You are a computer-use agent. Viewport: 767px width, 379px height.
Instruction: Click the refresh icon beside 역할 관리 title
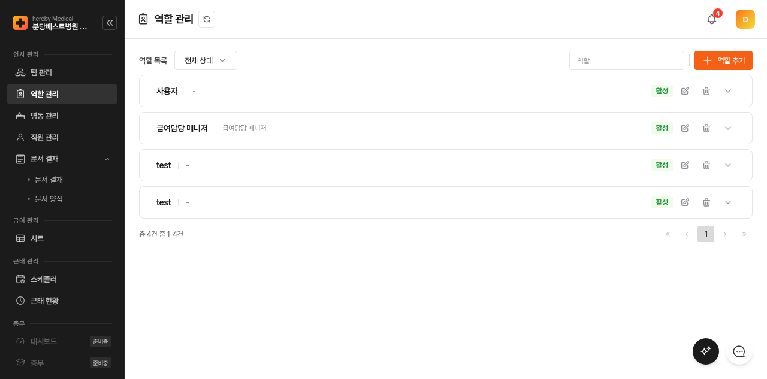pos(207,19)
